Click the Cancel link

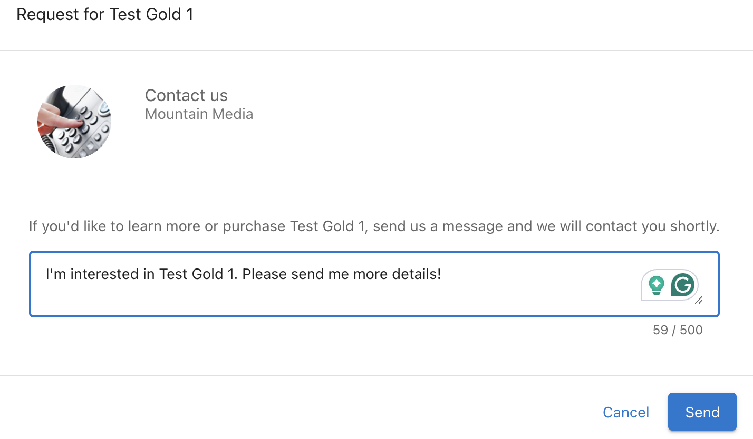pos(626,412)
